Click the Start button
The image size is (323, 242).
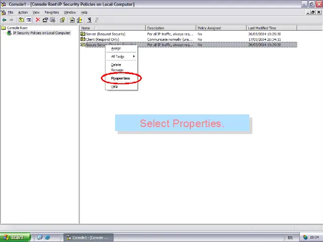[x=14, y=237]
